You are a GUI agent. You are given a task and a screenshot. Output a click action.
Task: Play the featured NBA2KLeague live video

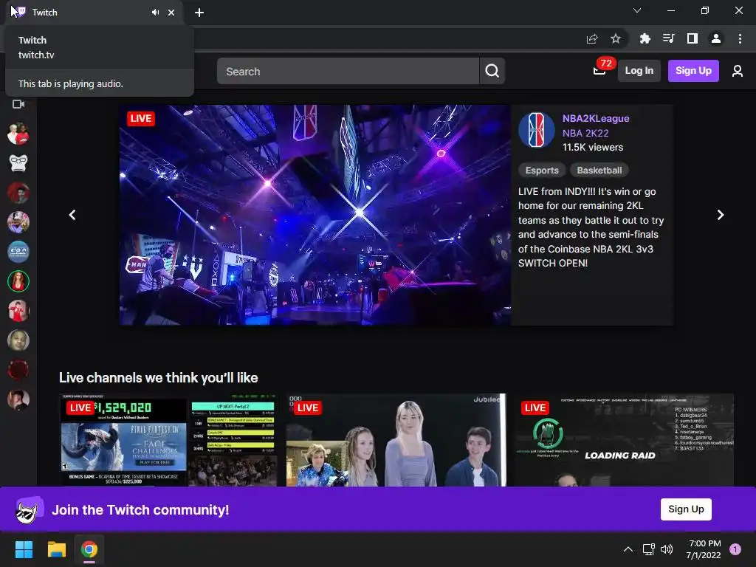pos(315,215)
